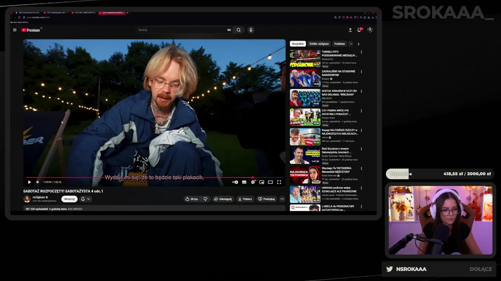Open Kupuje NAJTAŃSZE RZECZY video thumbnail
Screen dimensions: 501x281
[x=305, y=137]
